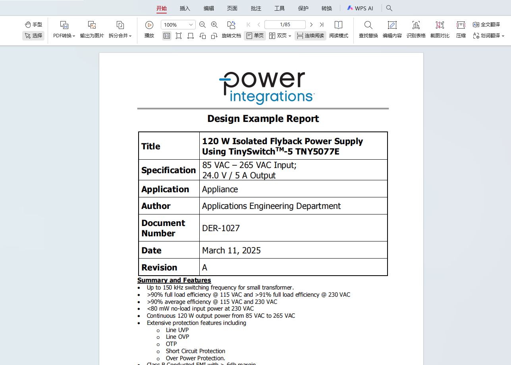Screen dimensions: 511x365
Task: Select the Hand (手型) tool
Action: 33,25
